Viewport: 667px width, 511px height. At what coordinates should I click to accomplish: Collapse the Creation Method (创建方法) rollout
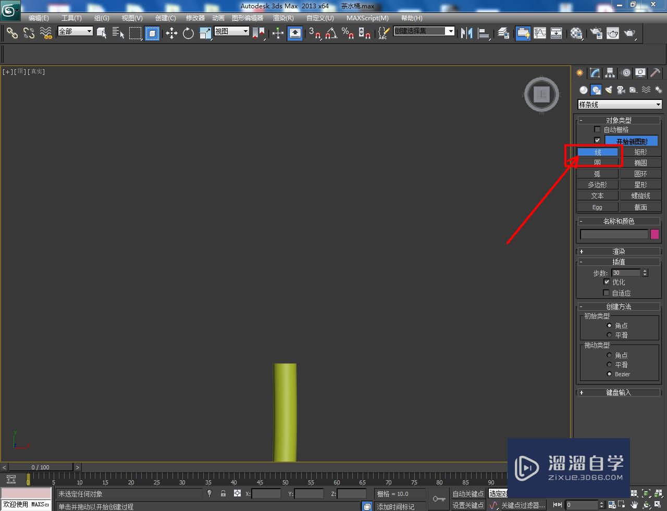pos(619,306)
